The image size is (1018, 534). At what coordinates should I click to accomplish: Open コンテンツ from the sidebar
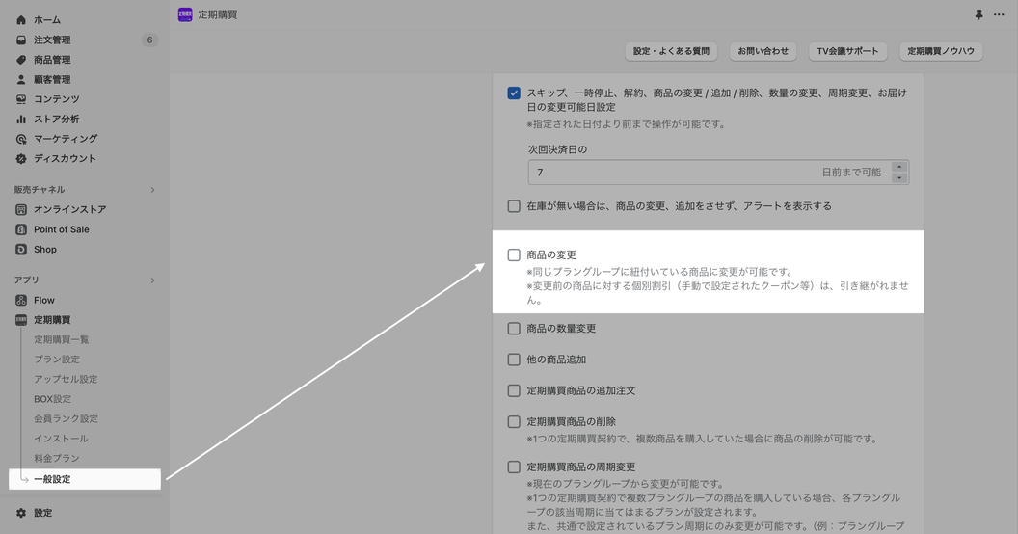[57, 99]
